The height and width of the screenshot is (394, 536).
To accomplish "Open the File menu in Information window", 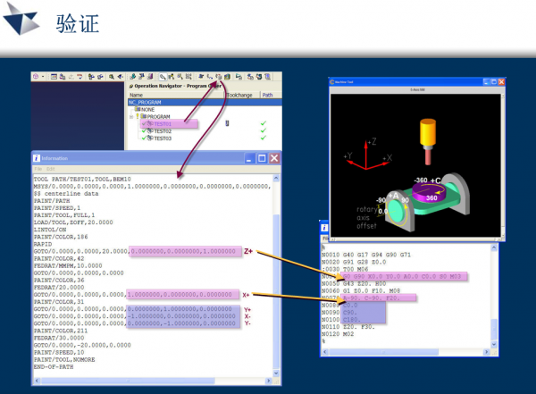I will pos(38,169).
